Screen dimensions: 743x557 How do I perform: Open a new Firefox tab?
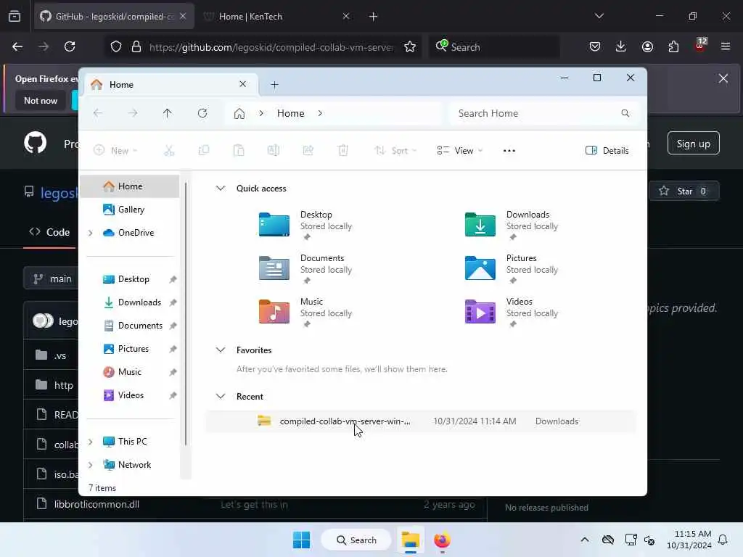click(x=373, y=16)
